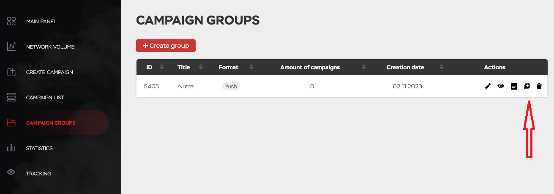Image resolution: width=554 pixels, height=194 pixels.
Task: Click the Create Campaign plus icon
Action: coord(11,72)
